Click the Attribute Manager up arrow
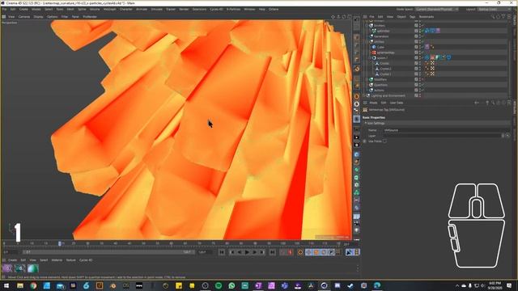The image size is (518, 291). coord(487,103)
